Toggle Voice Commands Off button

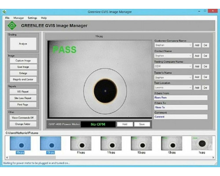[x=23, y=117]
